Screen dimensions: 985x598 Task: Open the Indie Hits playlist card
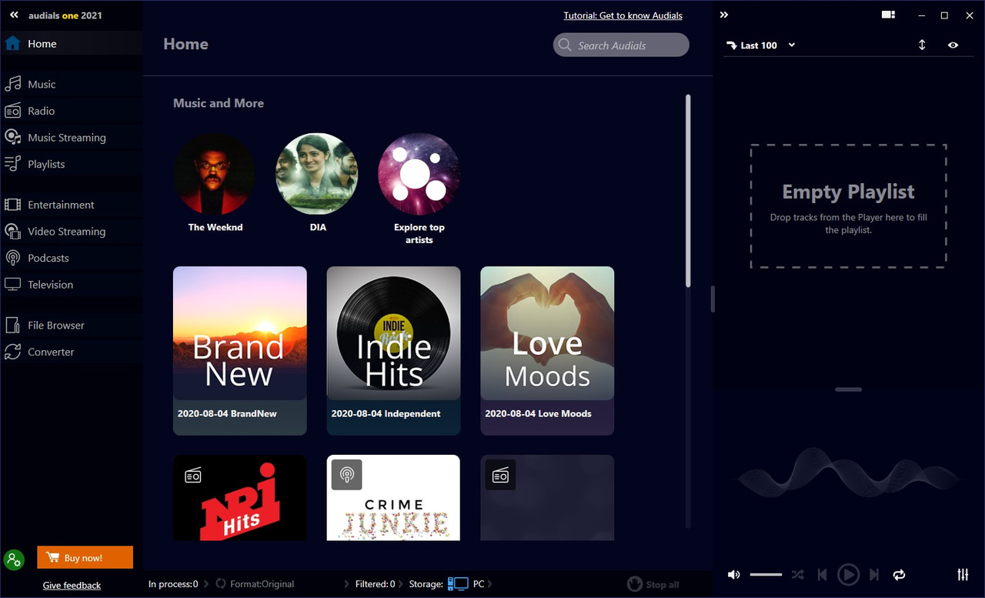pos(394,350)
